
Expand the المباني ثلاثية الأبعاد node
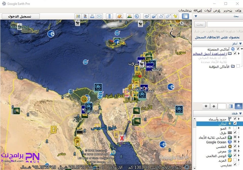(239, 137)
